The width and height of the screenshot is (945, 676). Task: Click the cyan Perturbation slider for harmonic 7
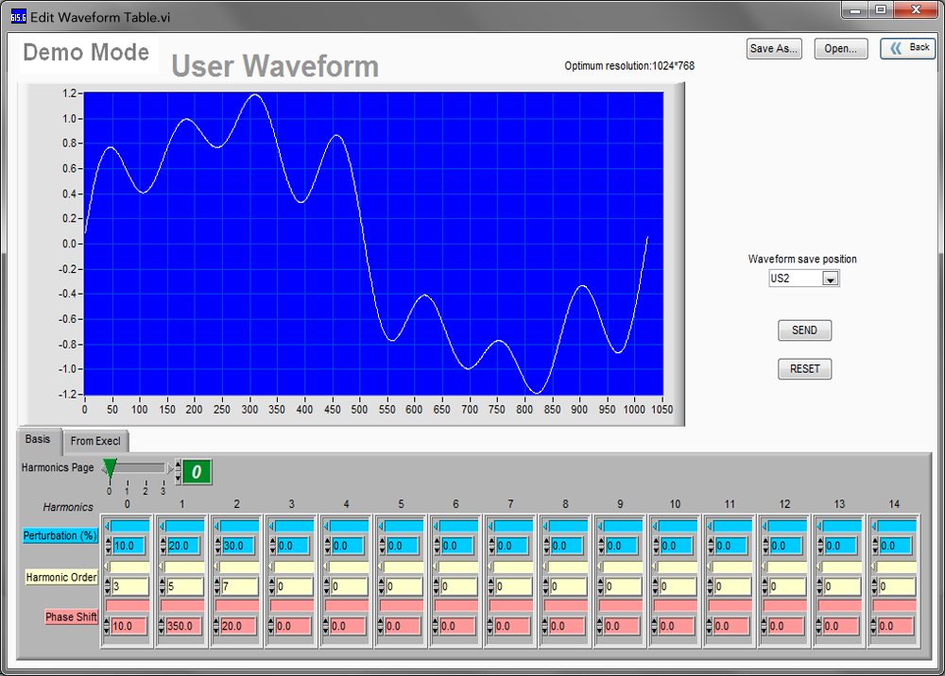(x=510, y=526)
